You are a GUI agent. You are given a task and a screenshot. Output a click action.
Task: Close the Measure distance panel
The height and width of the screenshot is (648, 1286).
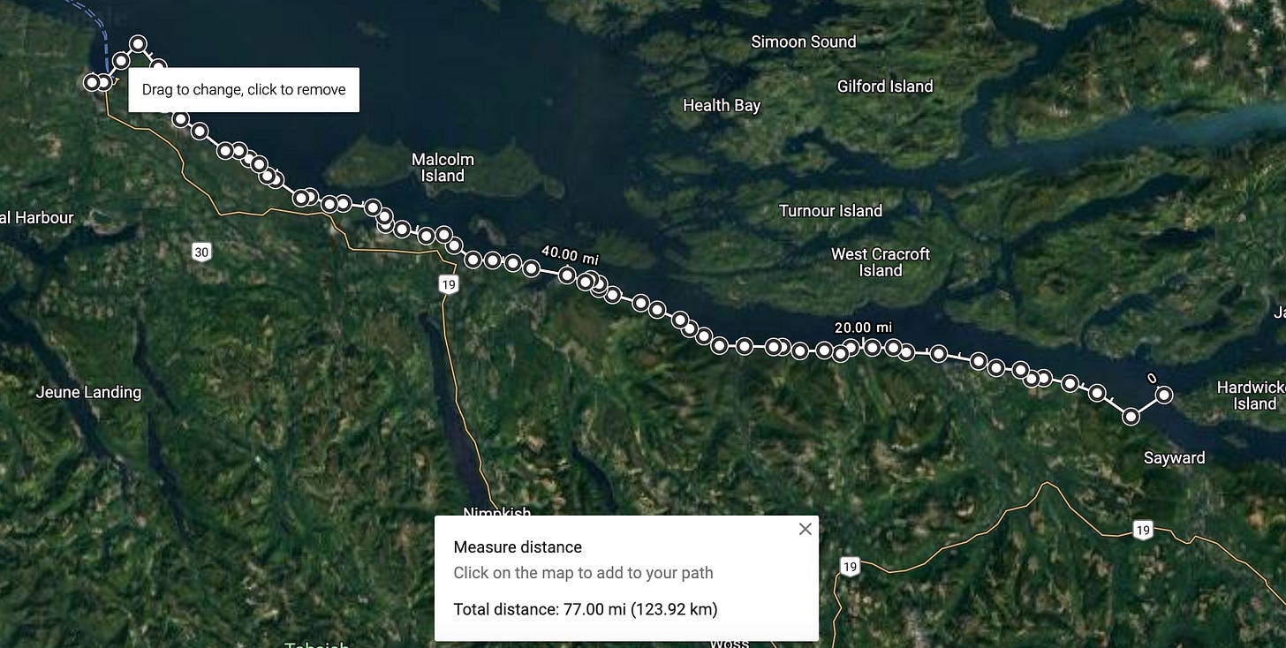(x=805, y=529)
